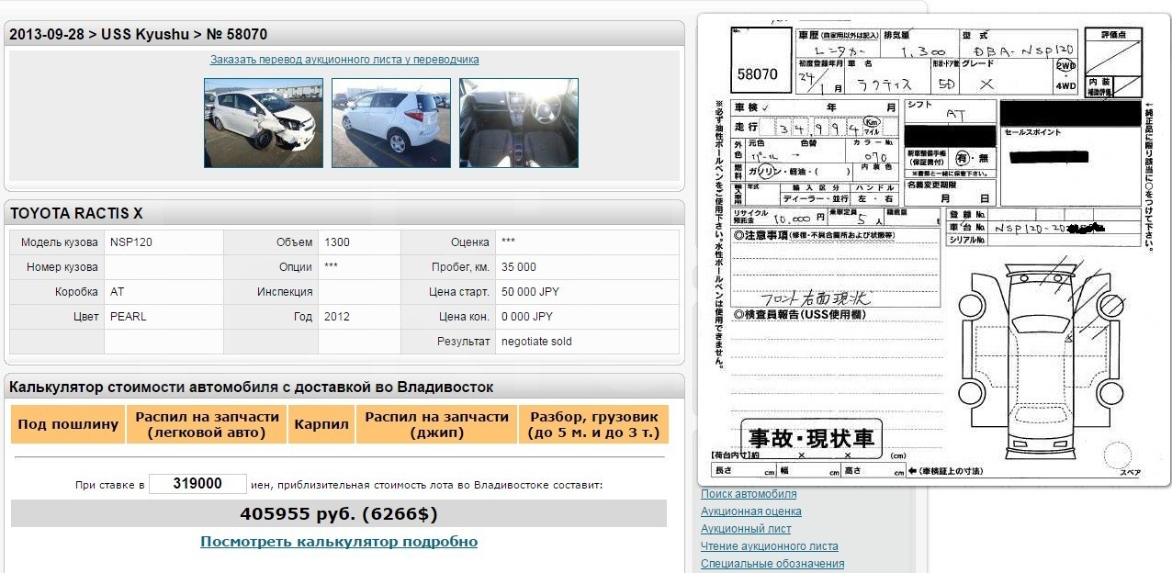Image resolution: width=1172 pixels, height=573 pixels.
Task: Select the 'Карпил' calculator tab
Action: click(x=321, y=424)
